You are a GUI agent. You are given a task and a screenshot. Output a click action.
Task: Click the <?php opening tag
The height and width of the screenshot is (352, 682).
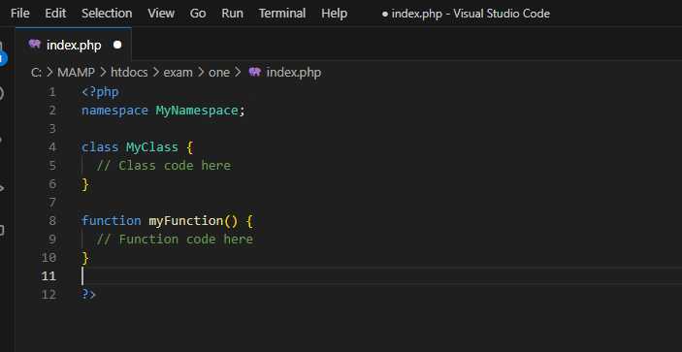tap(100, 92)
